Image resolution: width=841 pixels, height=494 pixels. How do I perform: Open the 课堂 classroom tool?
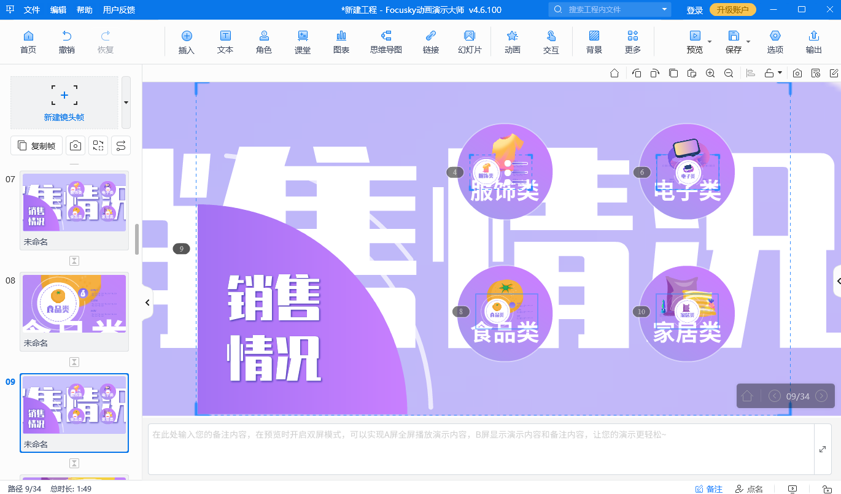[303, 42]
